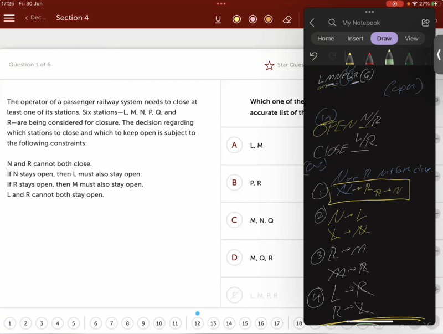The height and width of the screenshot is (334, 443).
Task: Choose answer C: M, N, Q
Action: (x=234, y=220)
